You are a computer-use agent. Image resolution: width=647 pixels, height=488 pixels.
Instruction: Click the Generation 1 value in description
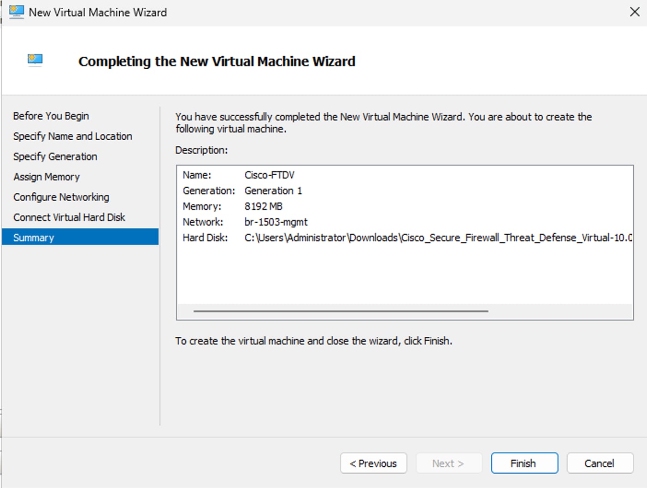click(273, 190)
